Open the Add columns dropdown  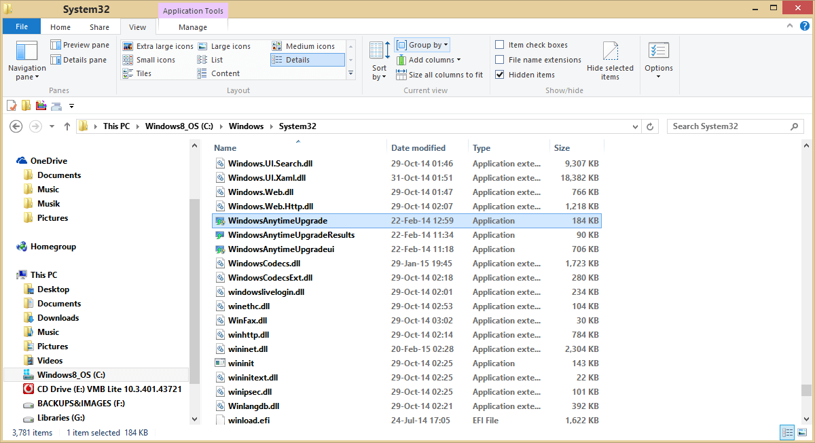click(x=429, y=60)
